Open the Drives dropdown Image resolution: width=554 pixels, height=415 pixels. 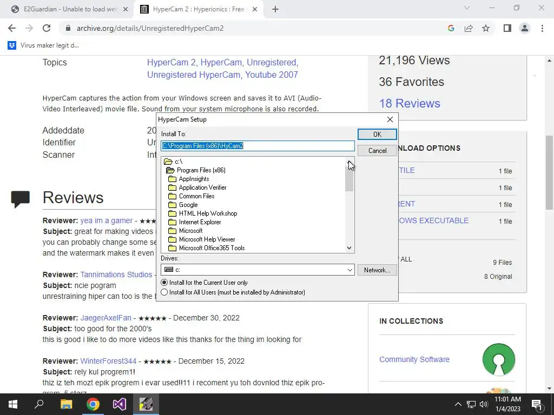tap(258, 270)
